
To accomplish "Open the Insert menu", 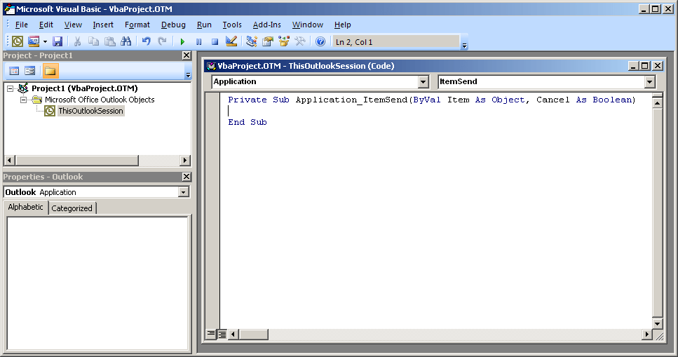I will click(103, 25).
